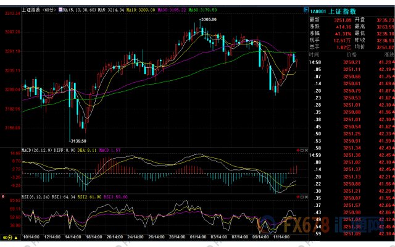
Task: Click the 时间 column header
Action: (315, 55)
